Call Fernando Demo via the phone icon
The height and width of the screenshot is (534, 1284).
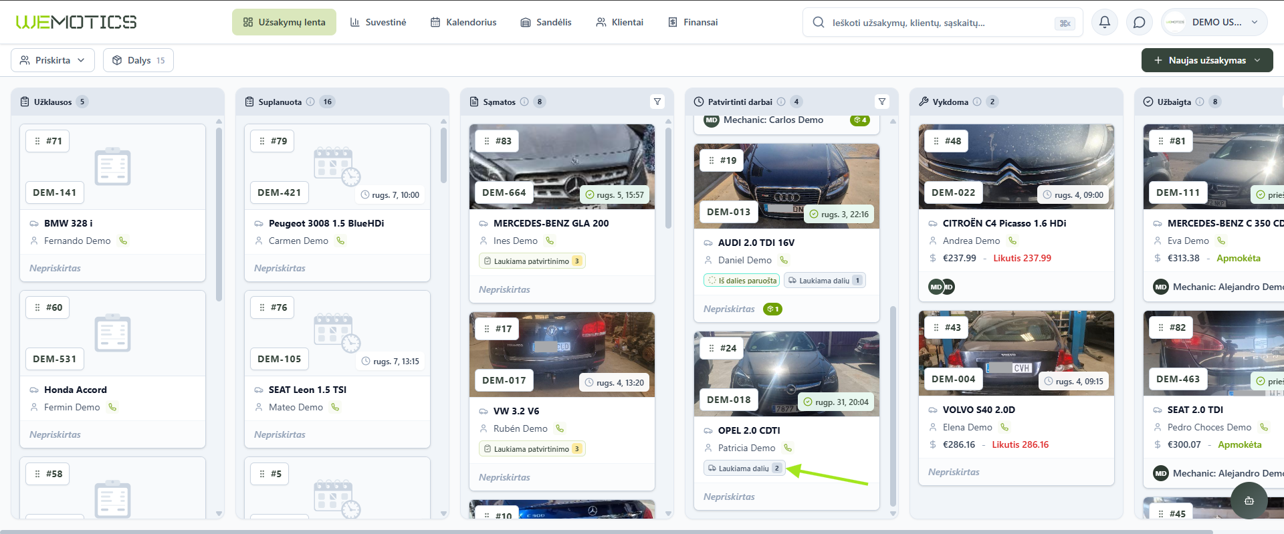click(x=123, y=241)
